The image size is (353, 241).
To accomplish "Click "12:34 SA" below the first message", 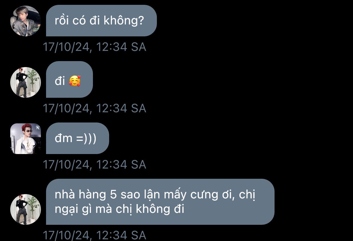I will click(x=121, y=47).
